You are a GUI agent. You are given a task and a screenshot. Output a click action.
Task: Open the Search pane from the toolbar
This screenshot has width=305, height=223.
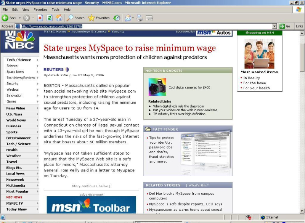click(75, 18)
